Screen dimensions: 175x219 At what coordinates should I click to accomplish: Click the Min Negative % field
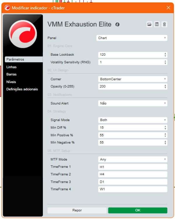[x=133, y=143]
